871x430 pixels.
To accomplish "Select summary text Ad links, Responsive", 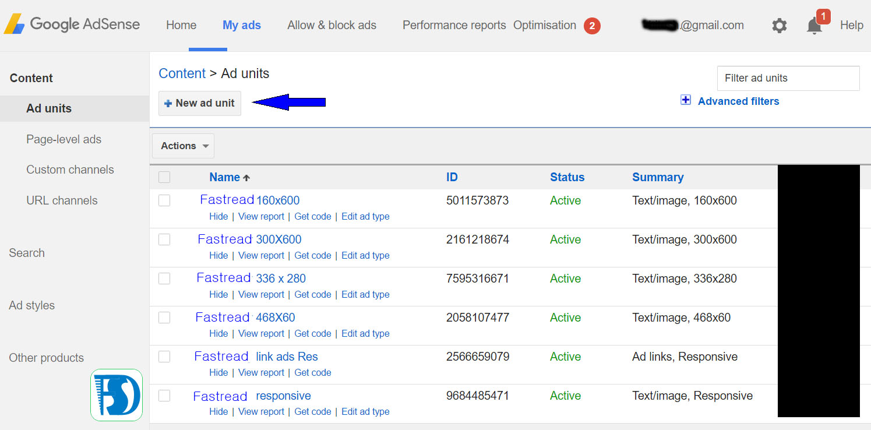I will tap(685, 357).
